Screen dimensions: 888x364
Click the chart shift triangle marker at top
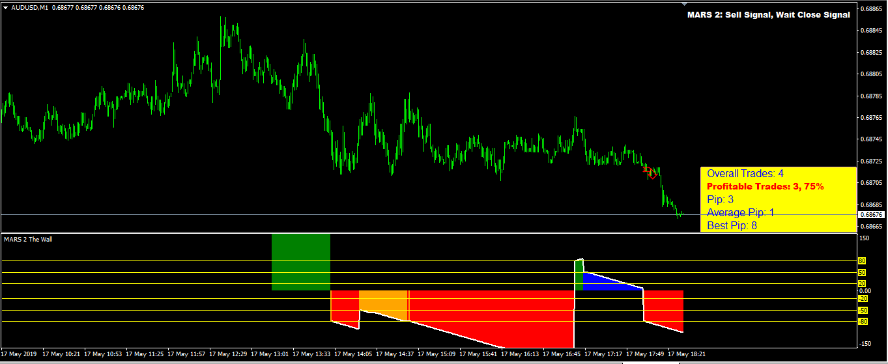pos(684,5)
